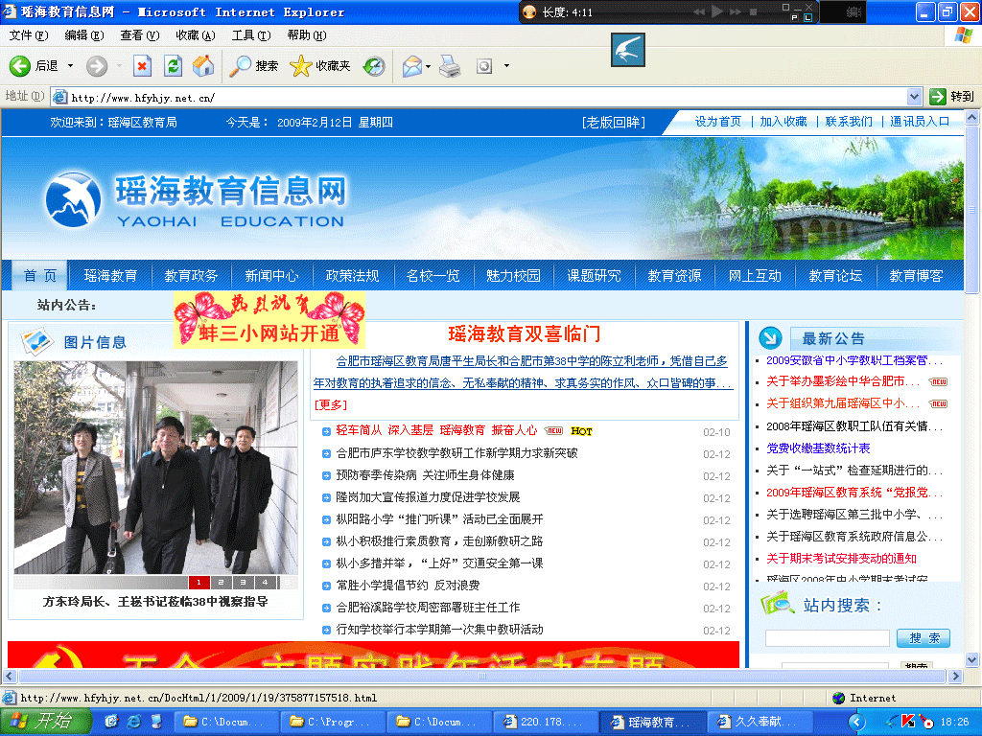
Task: Click the IE Stop loading button
Action: point(142,66)
